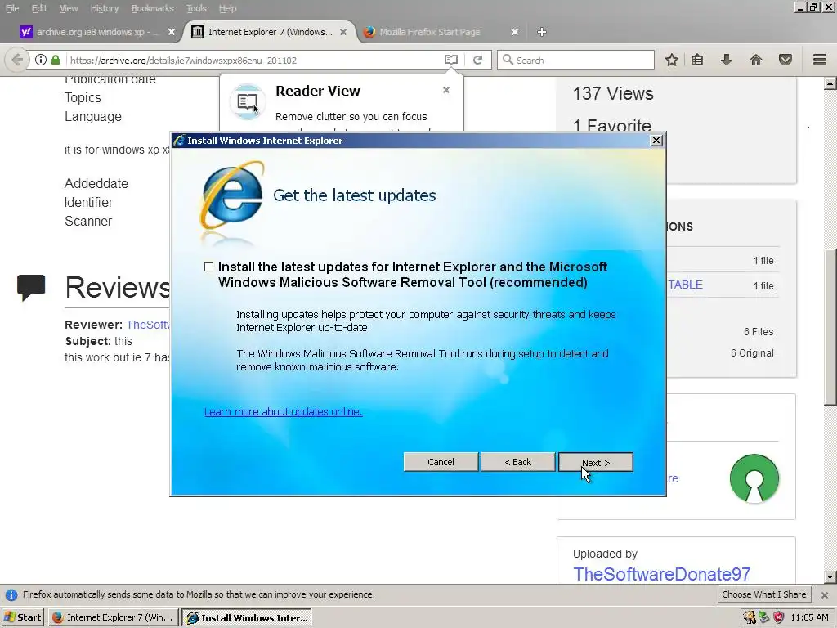Go back with the Firefox back arrow
837x628 pixels.
coord(17,60)
